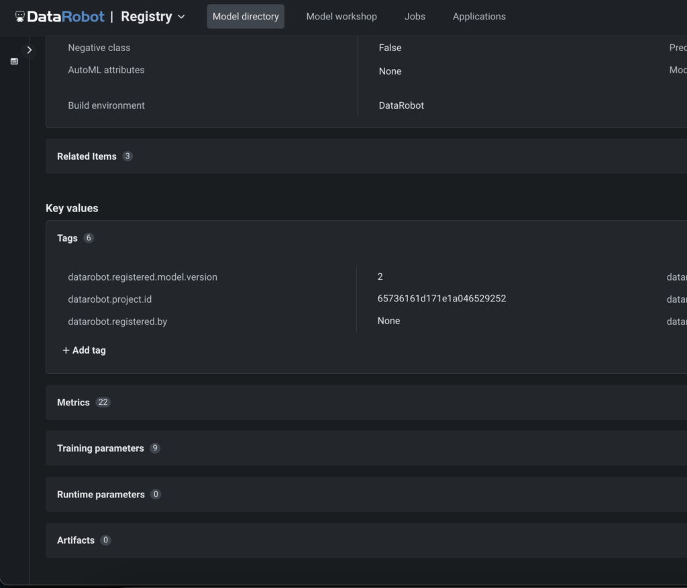Click the Tags count badge 6
687x588 pixels.
(x=89, y=238)
